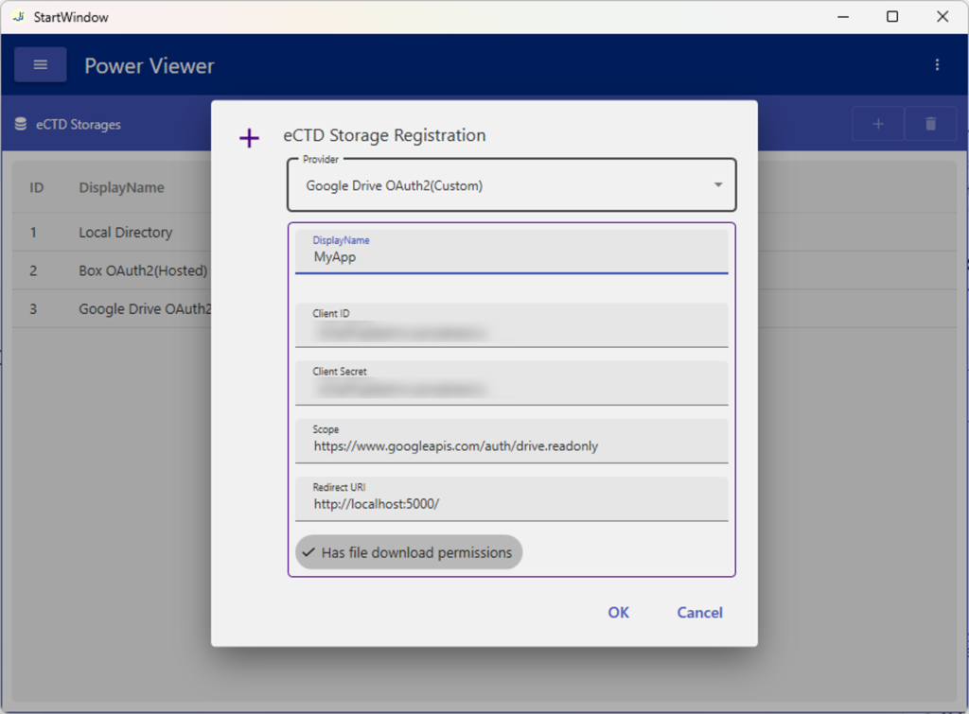The image size is (969, 714).
Task: Click the purple plus icon in dialog
Action: coord(249,139)
